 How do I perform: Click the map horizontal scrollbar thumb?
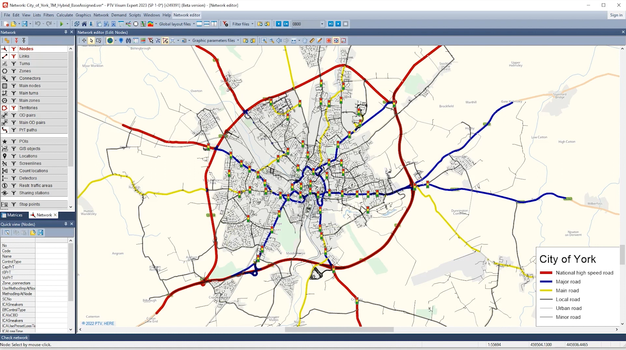coord(339,329)
